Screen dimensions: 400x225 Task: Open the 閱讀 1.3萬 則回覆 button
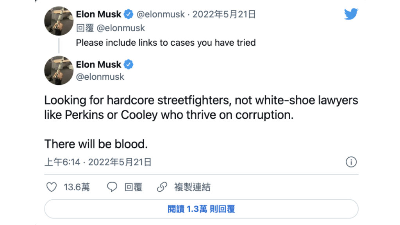coord(201,209)
